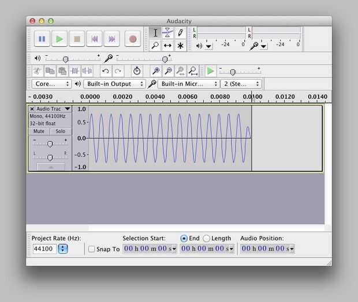358x302 pixels.
Task: Select the Multi-Tool asterisk mode
Action: point(180,46)
